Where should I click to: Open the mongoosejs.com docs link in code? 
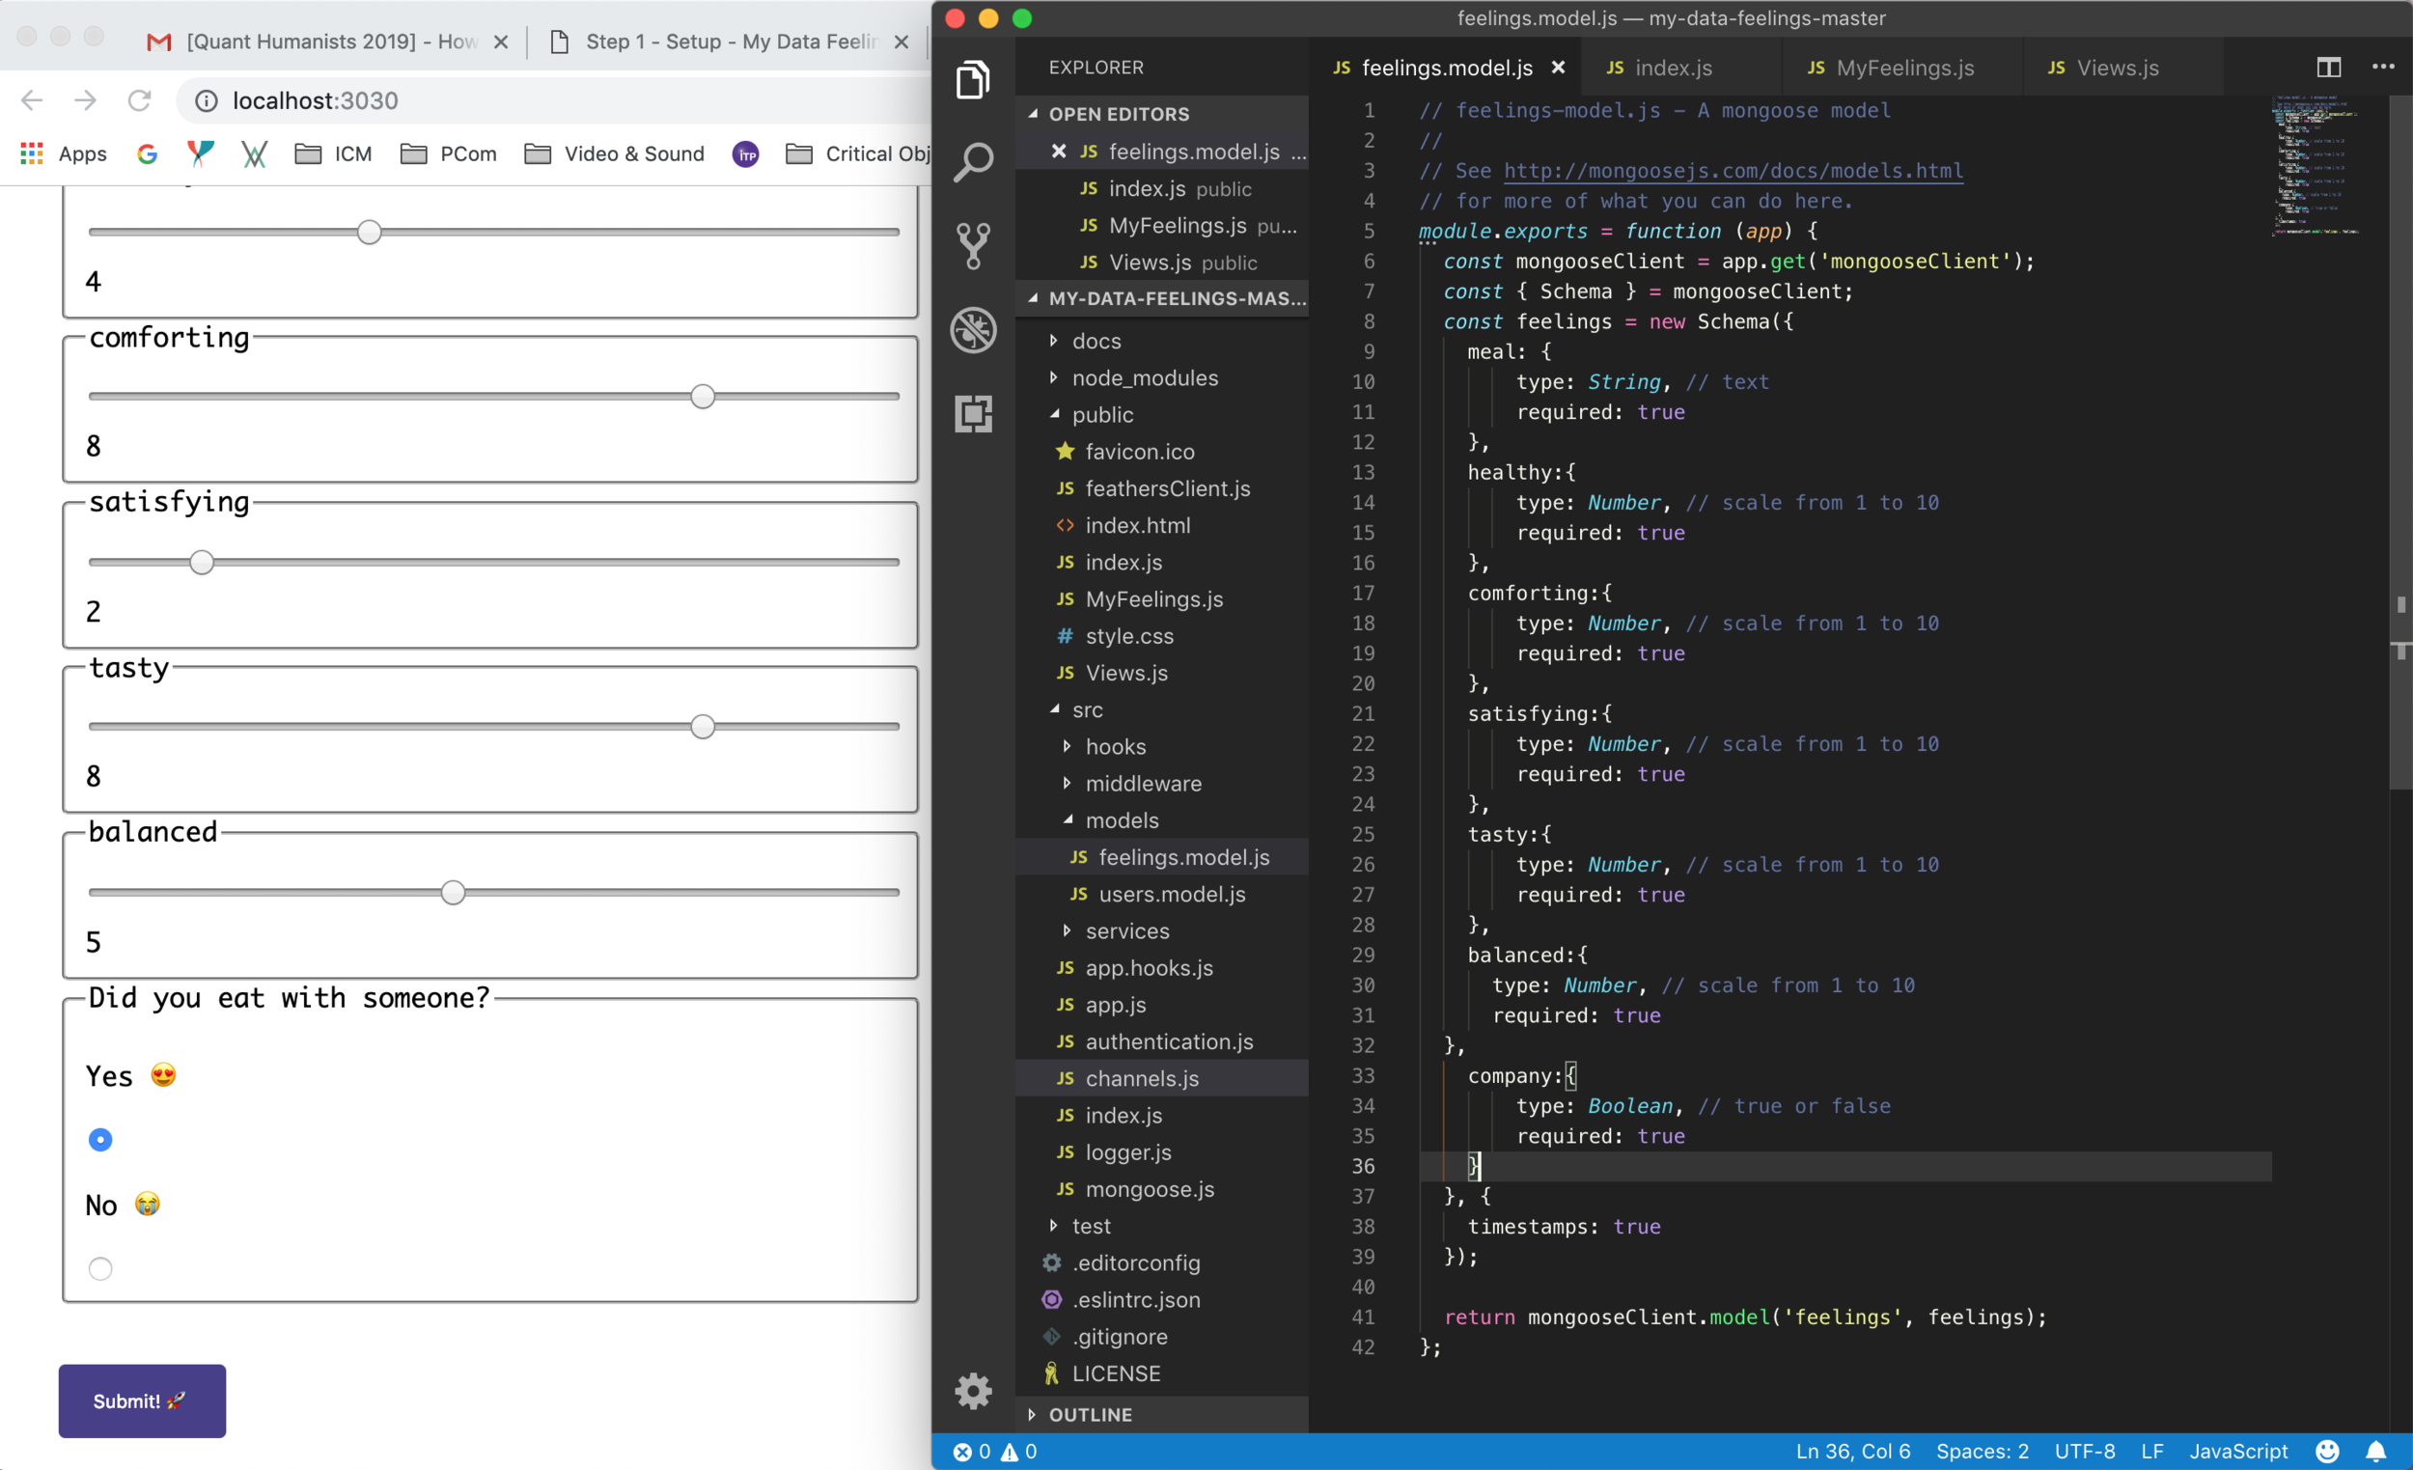click(1733, 171)
